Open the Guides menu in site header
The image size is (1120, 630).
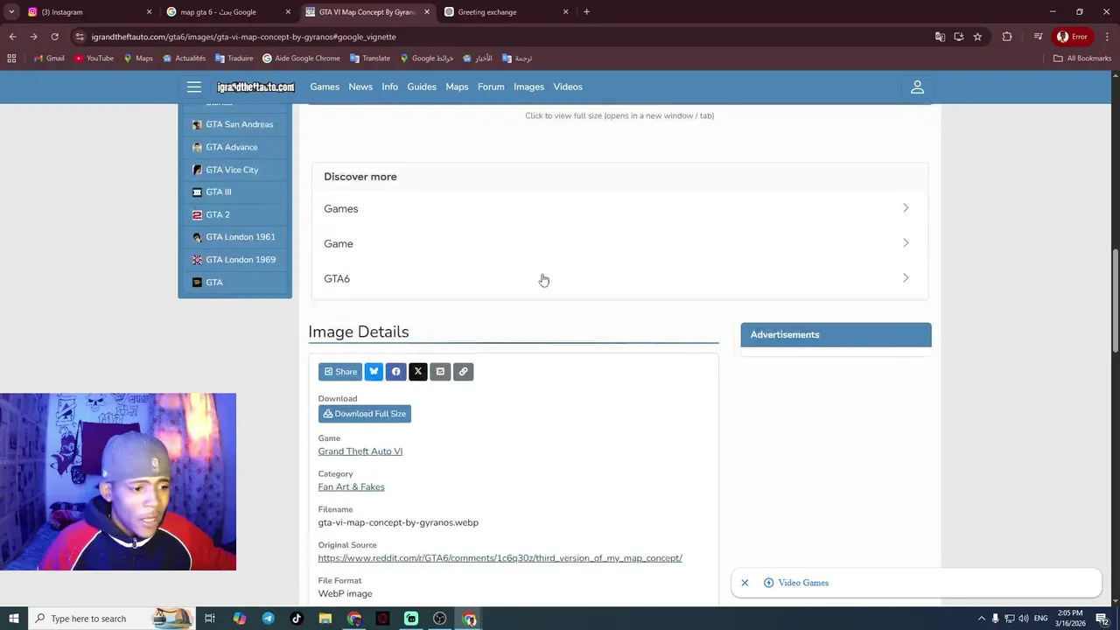(x=422, y=87)
